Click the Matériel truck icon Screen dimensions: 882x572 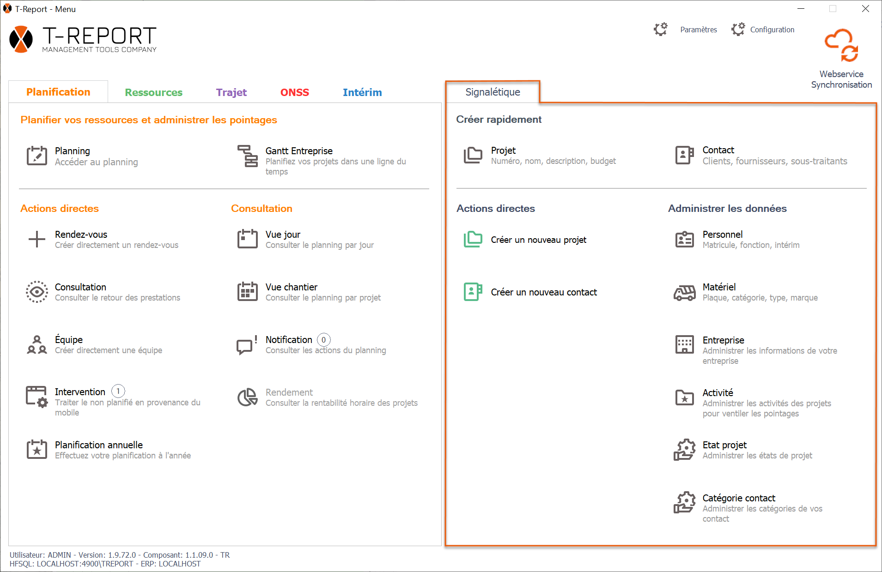click(684, 292)
